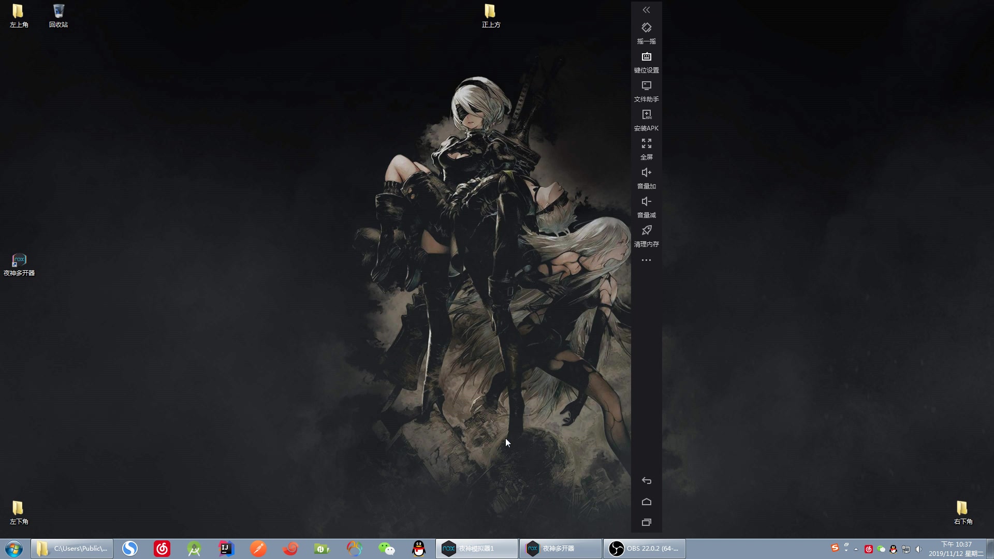Increase volume with 音量加 icon
994x559 pixels.
click(646, 173)
